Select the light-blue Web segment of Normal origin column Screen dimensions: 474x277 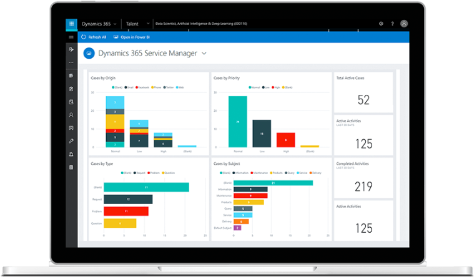tap(115, 102)
